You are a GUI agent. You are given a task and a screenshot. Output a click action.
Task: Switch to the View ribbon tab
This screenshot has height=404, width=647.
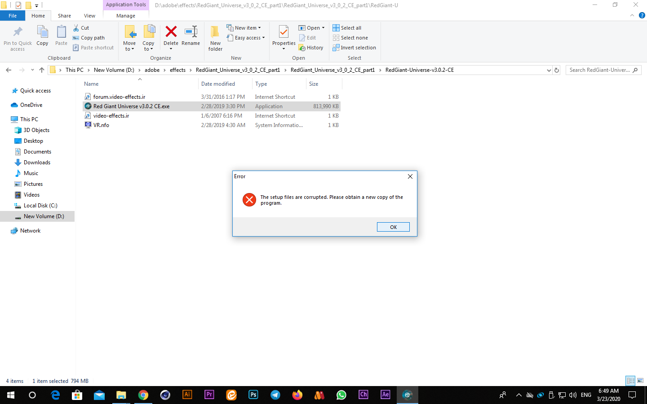pos(89,16)
